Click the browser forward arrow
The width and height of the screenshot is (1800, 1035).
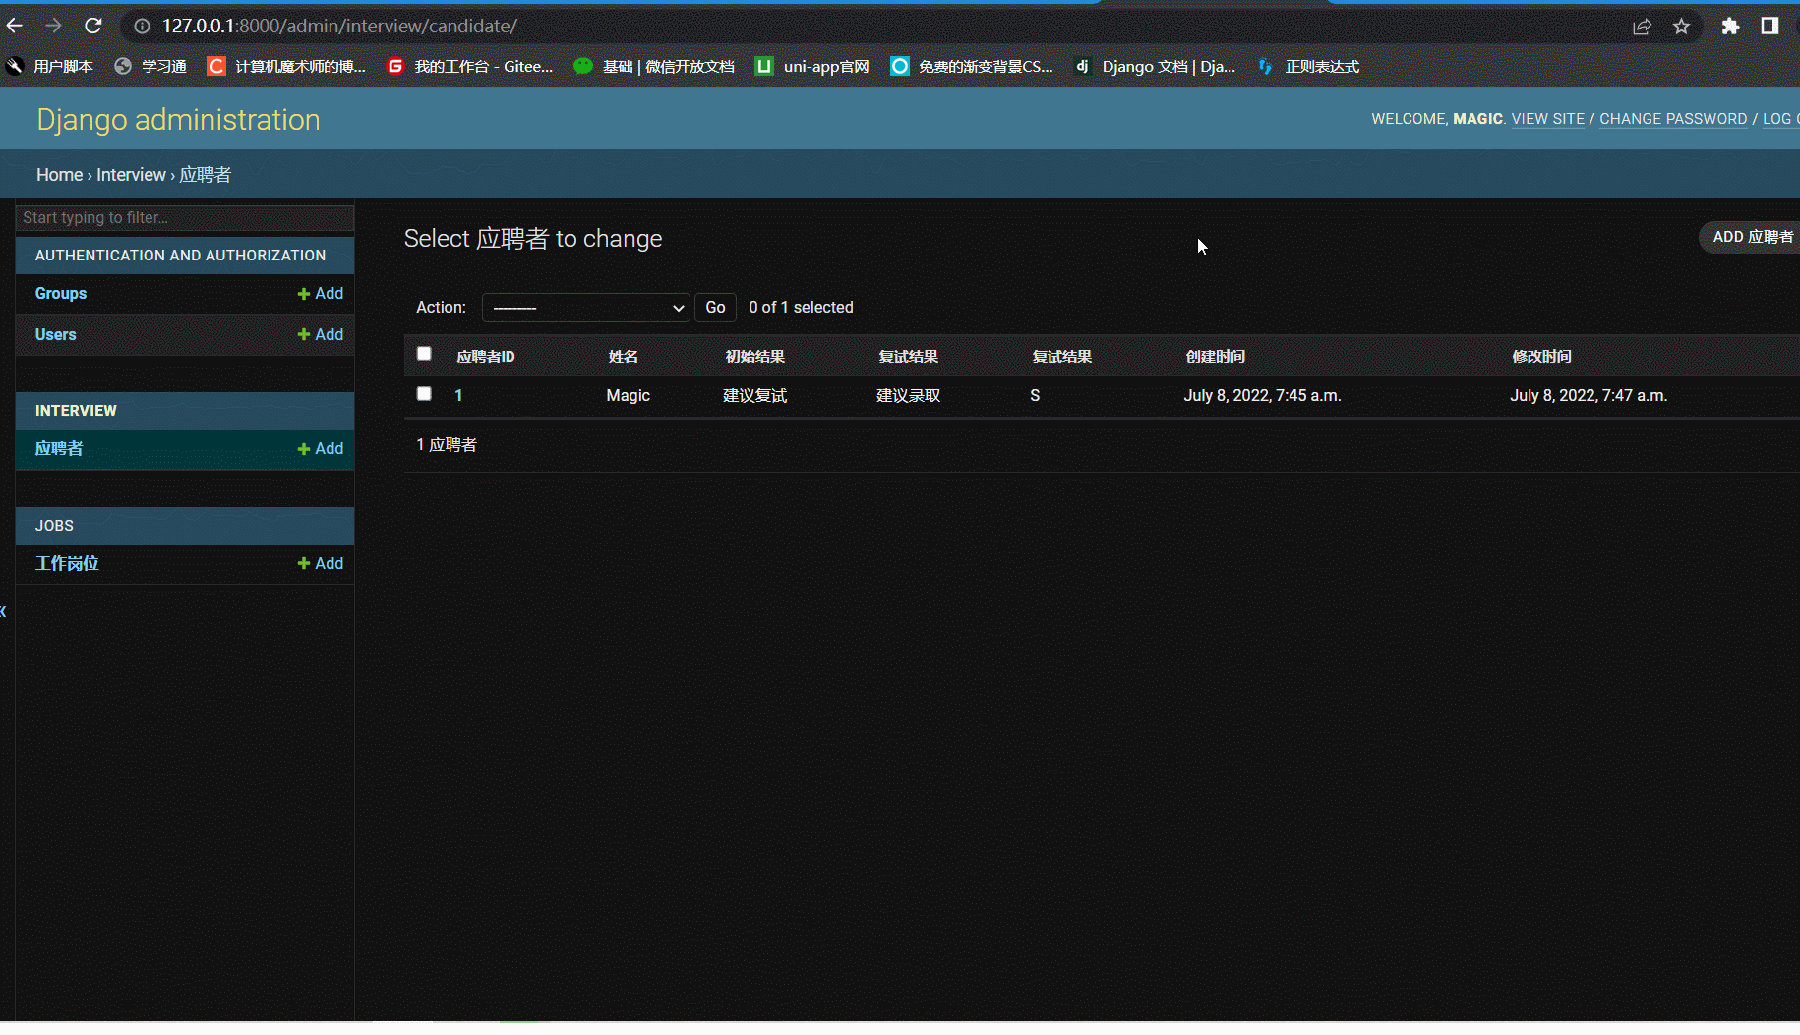pos(54,26)
